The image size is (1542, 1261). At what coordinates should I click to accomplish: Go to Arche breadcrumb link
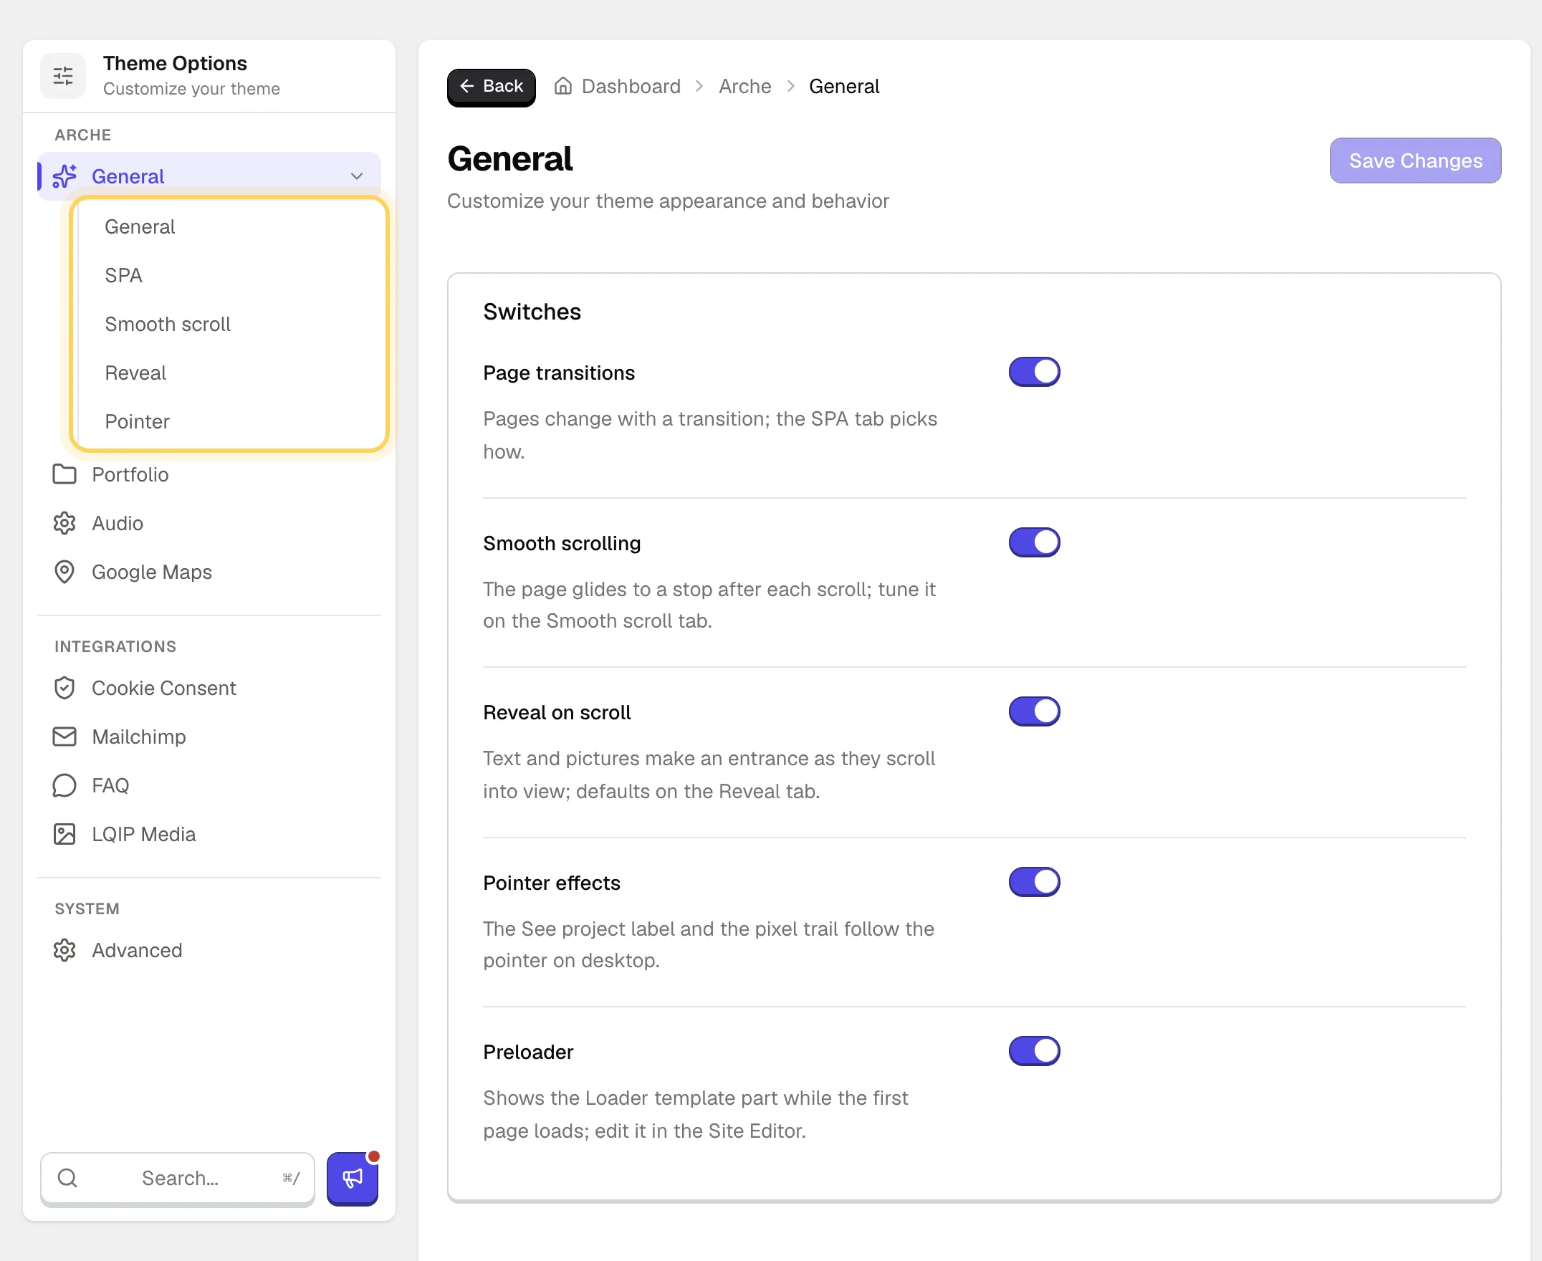coord(744,87)
